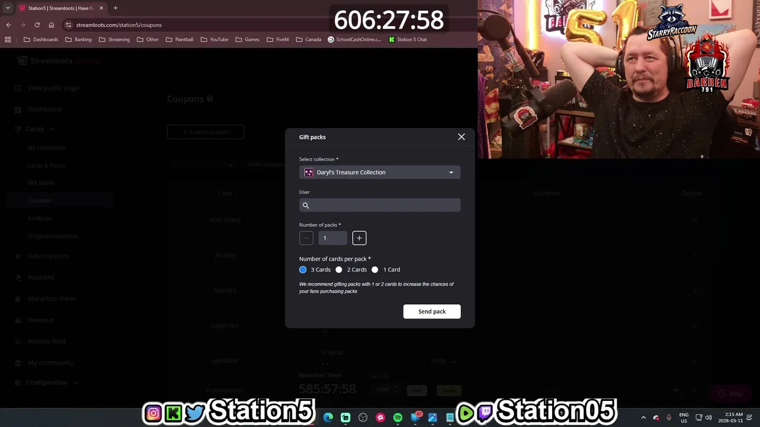Image resolution: width=760 pixels, height=427 pixels.
Task: Open the green store app on taskbar
Action: pyautogui.click(x=346, y=418)
